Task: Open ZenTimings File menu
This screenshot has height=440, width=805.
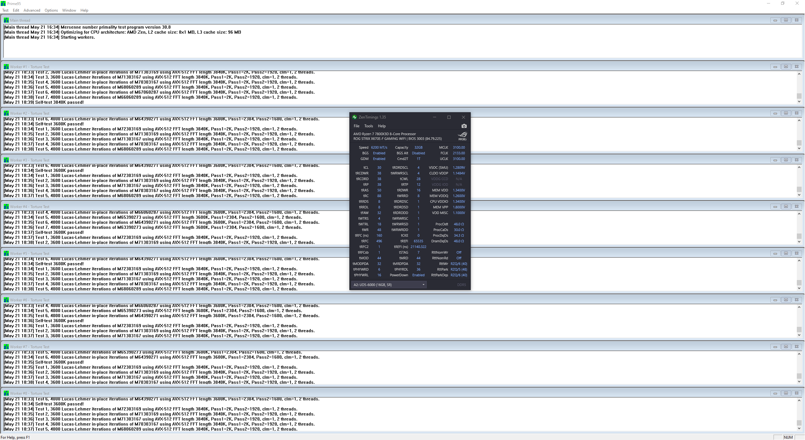Action: (x=356, y=126)
